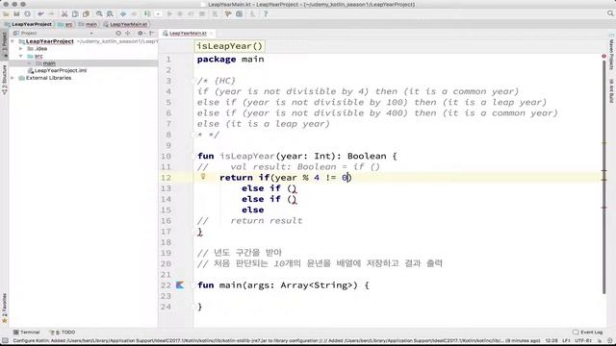Click the Paste toolbar icon

pos(86,14)
